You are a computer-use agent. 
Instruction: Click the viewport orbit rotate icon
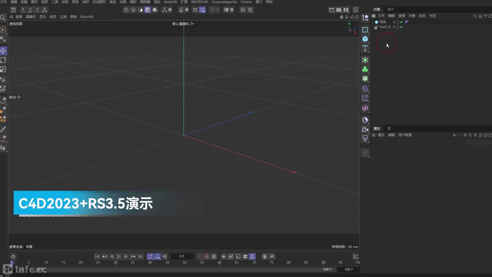pos(352,17)
